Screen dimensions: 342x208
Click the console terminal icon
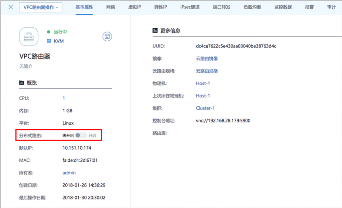click(107, 36)
